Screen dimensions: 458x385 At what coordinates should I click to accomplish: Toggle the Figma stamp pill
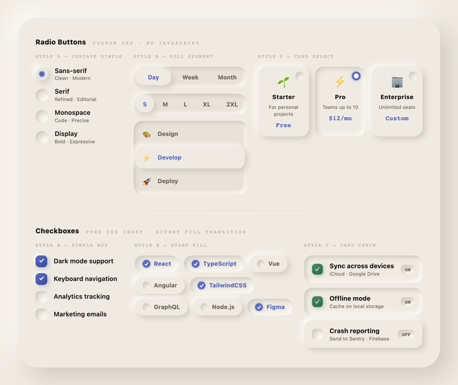pos(270,307)
